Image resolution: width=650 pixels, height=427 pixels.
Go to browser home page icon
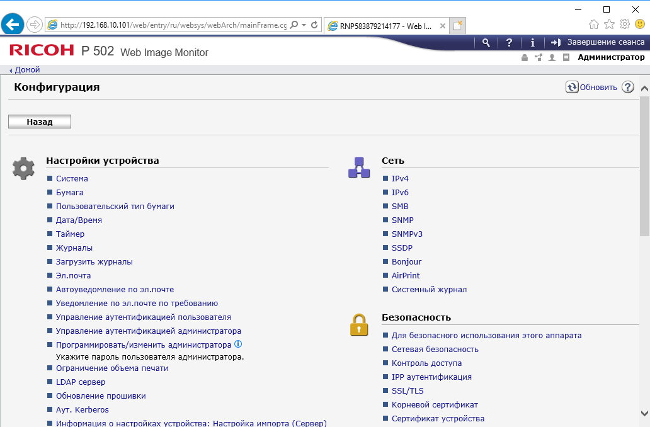[x=594, y=25]
